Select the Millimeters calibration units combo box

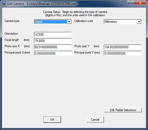122,22
